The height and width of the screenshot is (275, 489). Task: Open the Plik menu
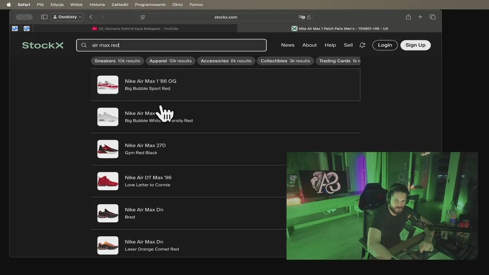coord(40,5)
